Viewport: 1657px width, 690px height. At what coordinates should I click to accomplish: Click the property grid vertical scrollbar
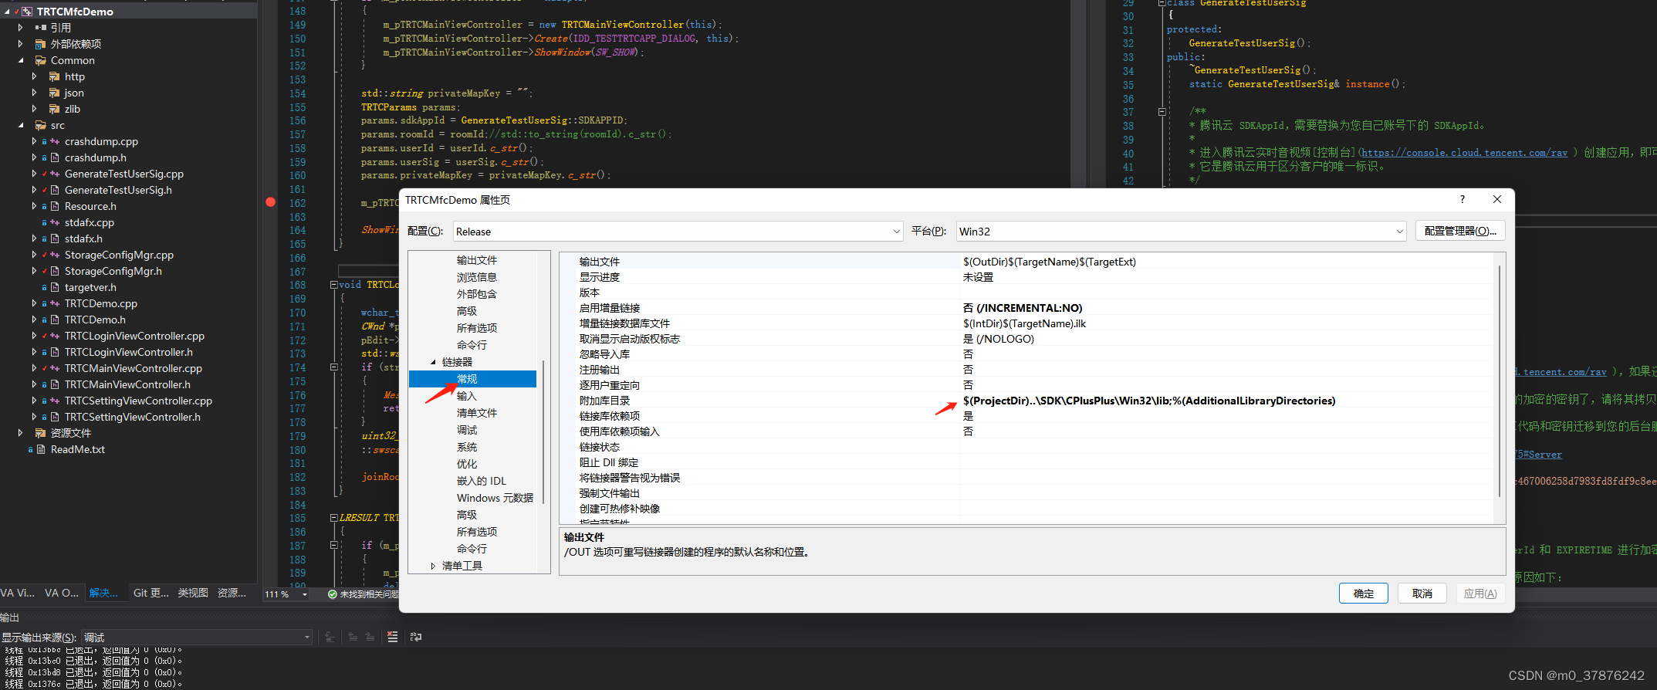click(x=1500, y=381)
